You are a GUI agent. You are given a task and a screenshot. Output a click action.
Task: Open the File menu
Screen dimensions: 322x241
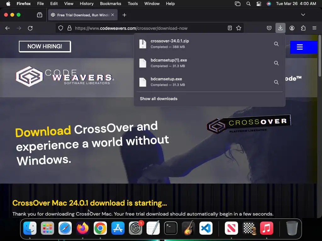point(40,4)
